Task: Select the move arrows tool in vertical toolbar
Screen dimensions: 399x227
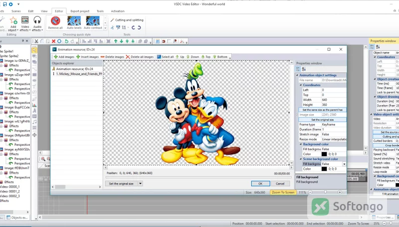Action: 34,135
